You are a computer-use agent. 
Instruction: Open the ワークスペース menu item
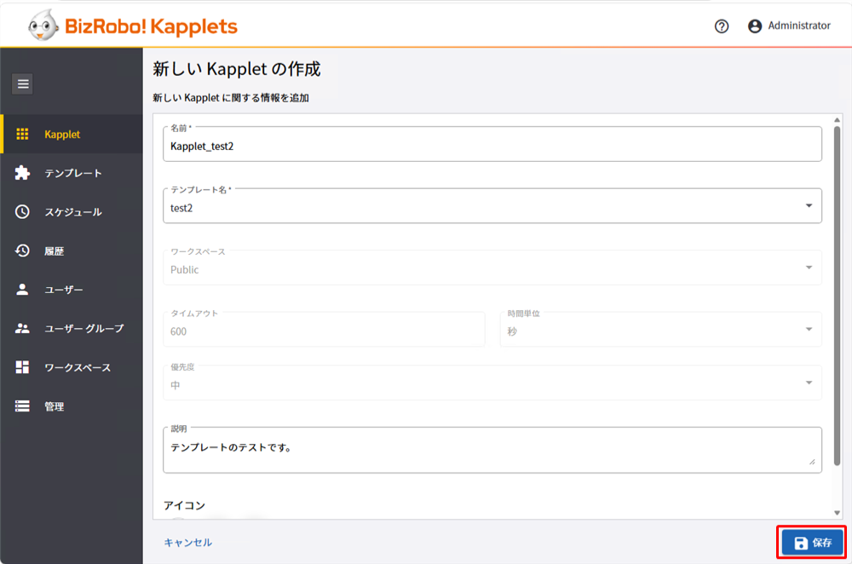pos(72,367)
